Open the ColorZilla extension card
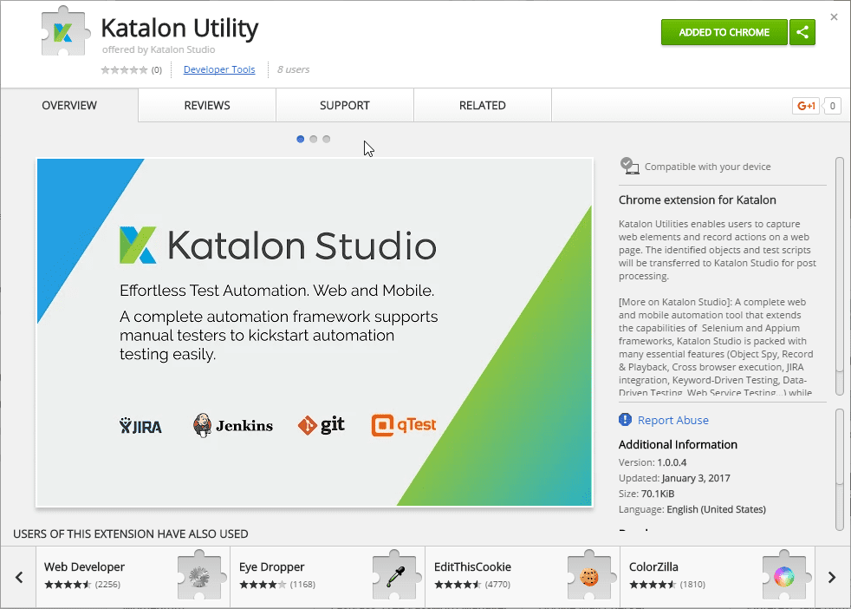 coord(718,577)
